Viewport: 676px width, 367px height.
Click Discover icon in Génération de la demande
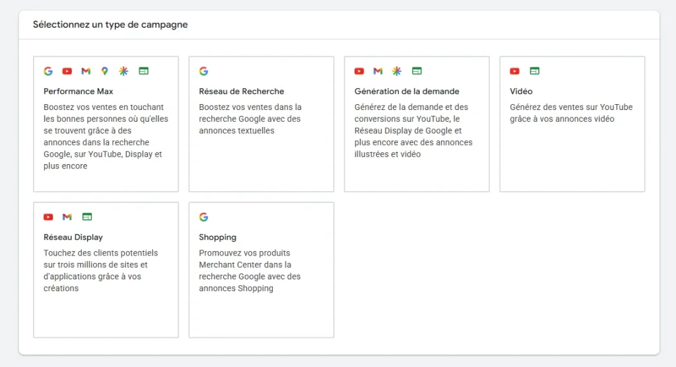click(397, 71)
